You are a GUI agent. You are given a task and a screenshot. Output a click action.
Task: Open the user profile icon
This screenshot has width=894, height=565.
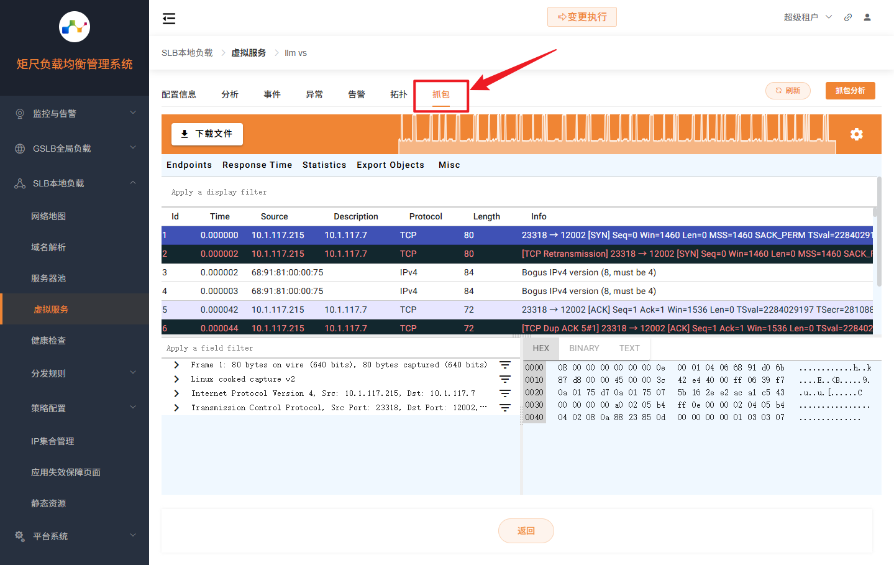pos(867,17)
